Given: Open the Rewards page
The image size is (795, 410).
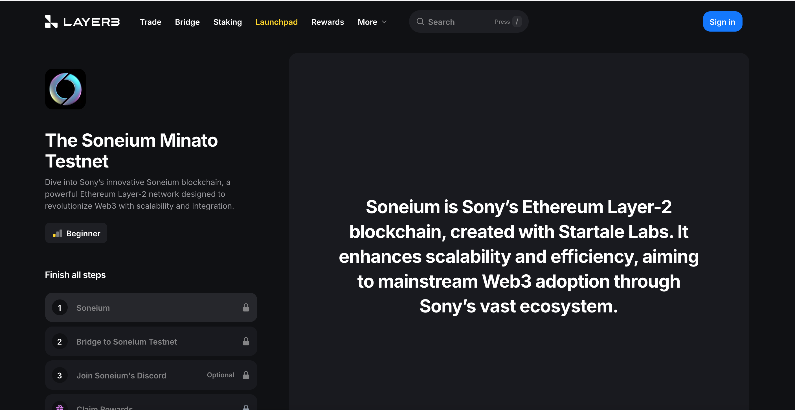Looking at the screenshot, I should [x=328, y=22].
